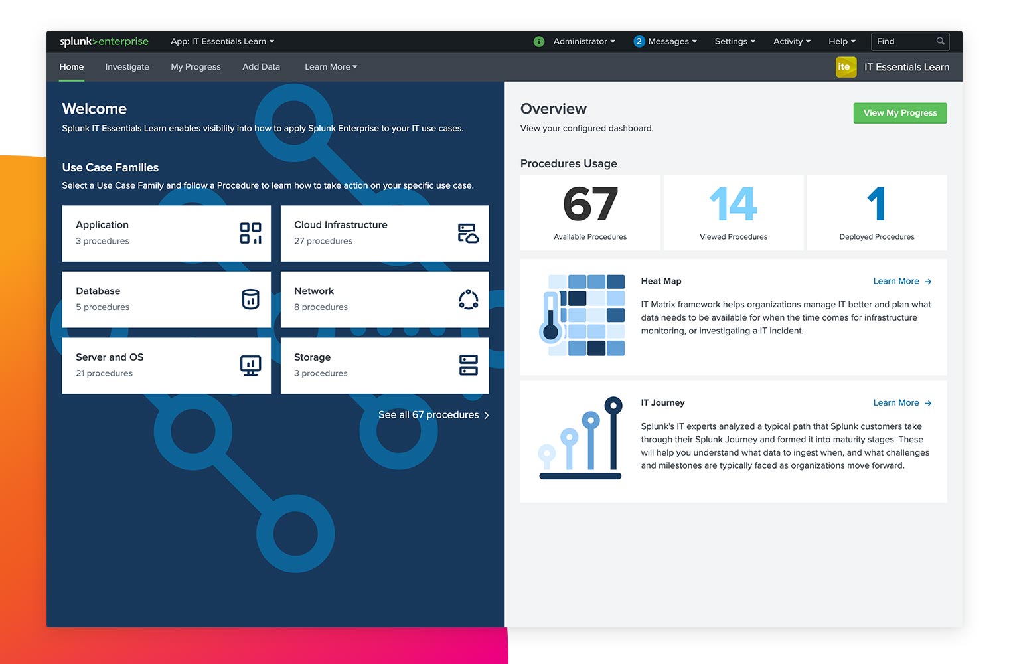The width and height of the screenshot is (1009, 664).
Task: Open the My Progress tab
Action: pyautogui.click(x=196, y=67)
